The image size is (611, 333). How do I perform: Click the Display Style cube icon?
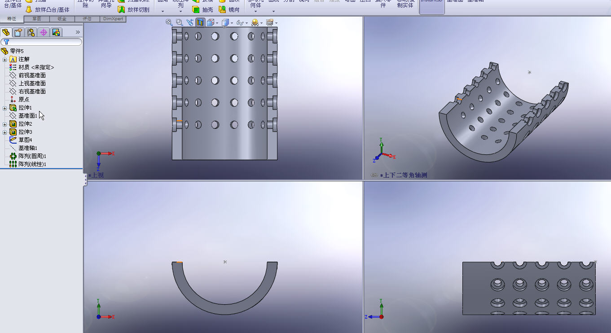(x=225, y=22)
